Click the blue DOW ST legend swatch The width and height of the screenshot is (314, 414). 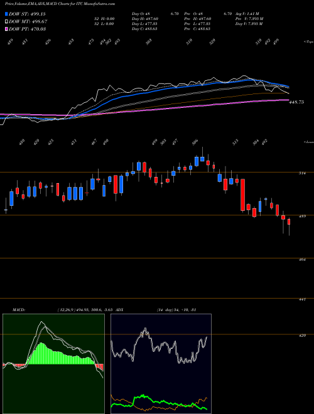6,14
